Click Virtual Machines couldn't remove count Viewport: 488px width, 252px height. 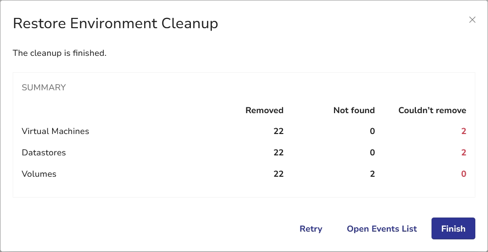[464, 131]
